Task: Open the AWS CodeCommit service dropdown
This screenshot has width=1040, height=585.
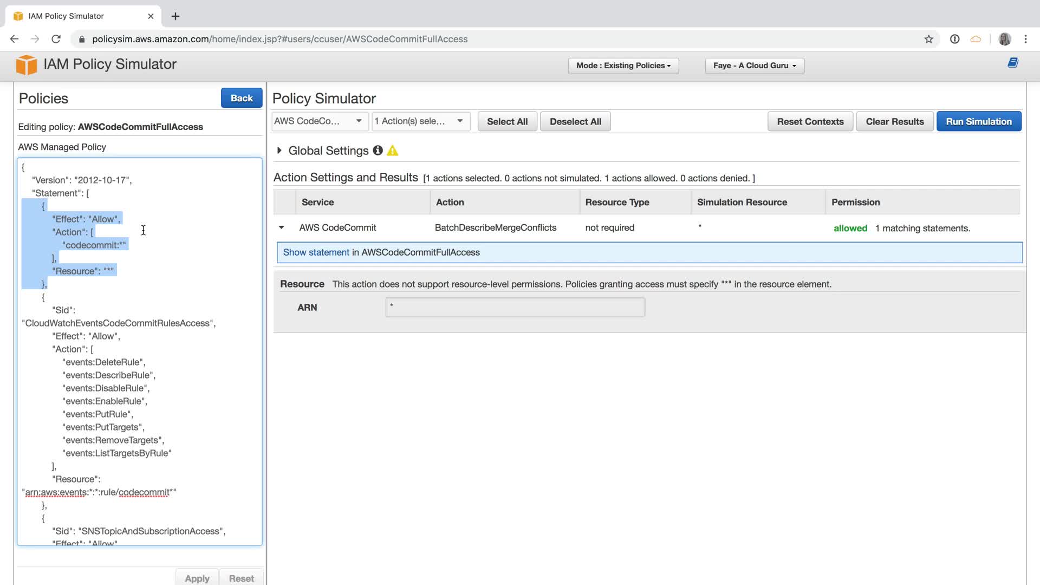Action: tap(320, 121)
